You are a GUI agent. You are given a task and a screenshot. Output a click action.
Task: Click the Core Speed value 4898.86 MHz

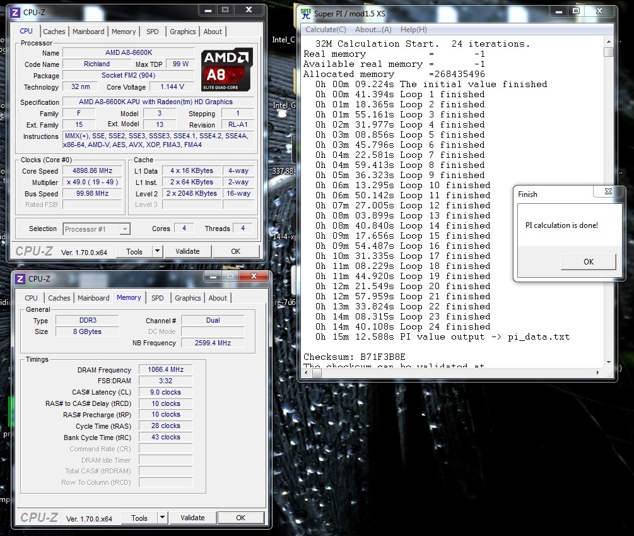tap(92, 170)
